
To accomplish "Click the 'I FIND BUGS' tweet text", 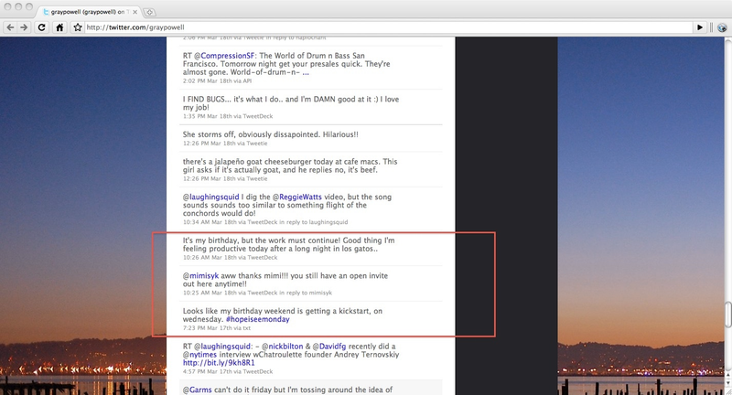I will coord(291,103).
